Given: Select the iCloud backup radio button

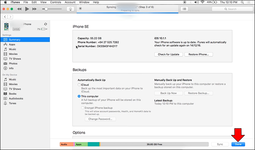Looking at the screenshot, I should click(x=79, y=85).
